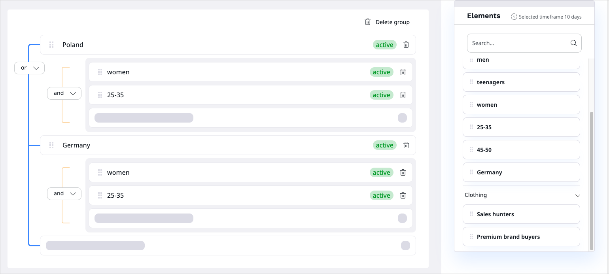This screenshot has width=609, height=274.
Task: Open the and dropdown under Poland
Action: pyautogui.click(x=64, y=93)
